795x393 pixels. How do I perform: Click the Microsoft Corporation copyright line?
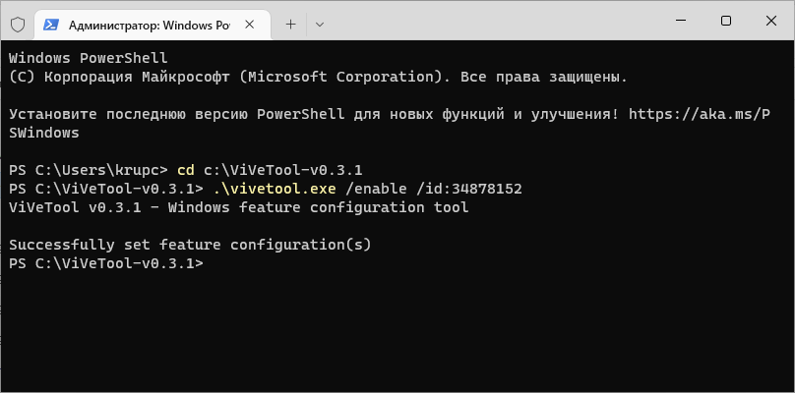pyautogui.click(x=319, y=77)
